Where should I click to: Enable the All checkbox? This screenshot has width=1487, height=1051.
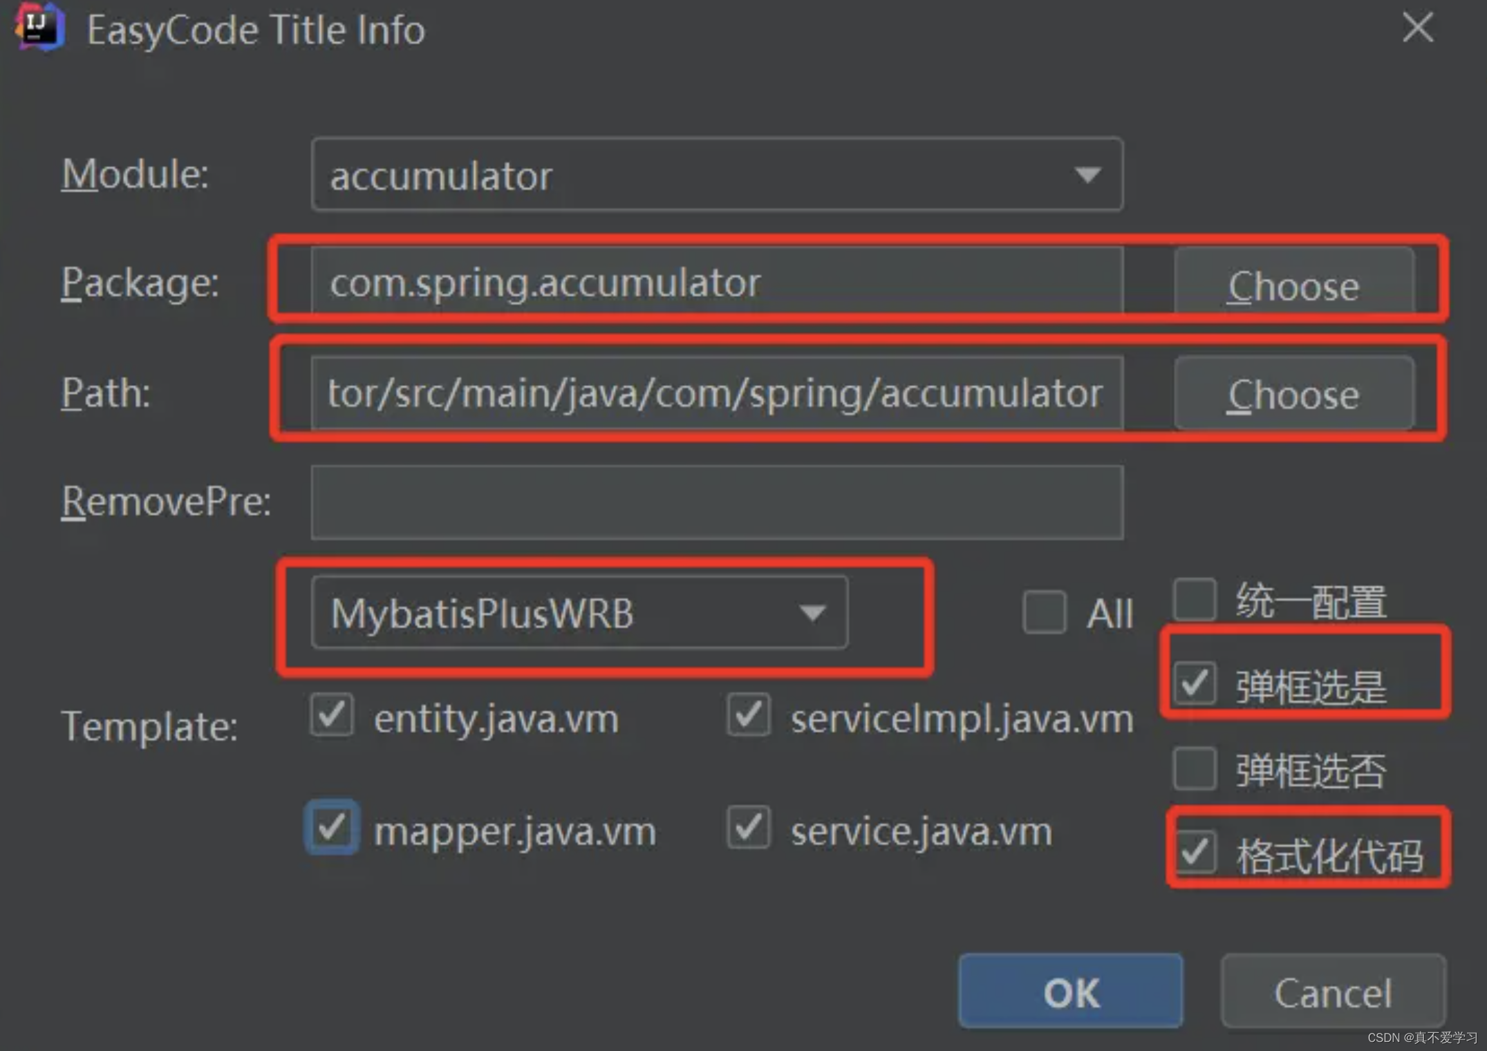pos(1043,612)
